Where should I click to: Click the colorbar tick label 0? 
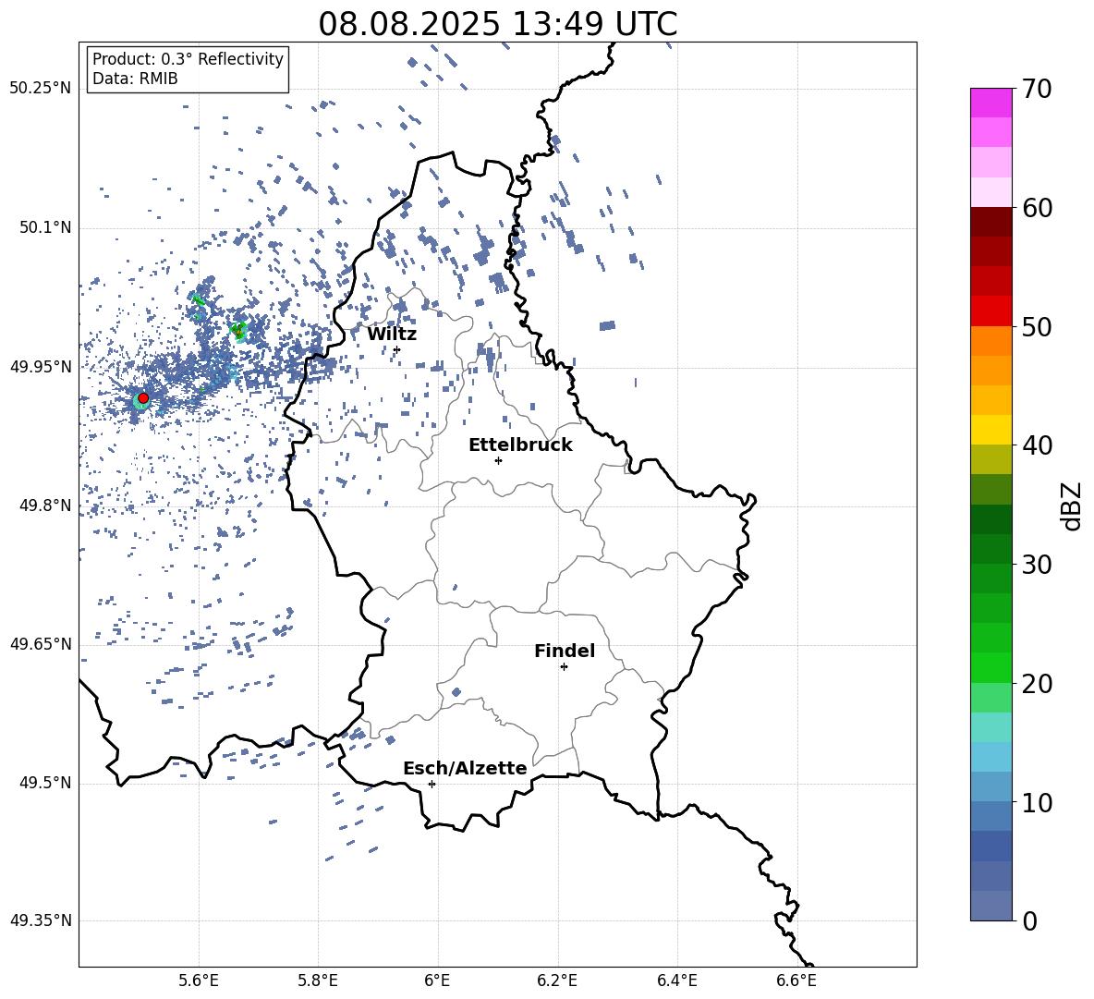(1030, 921)
